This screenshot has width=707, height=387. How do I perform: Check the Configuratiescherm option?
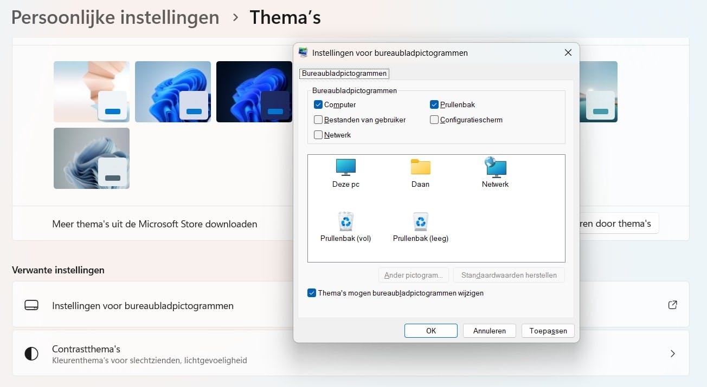click(434, 120)
